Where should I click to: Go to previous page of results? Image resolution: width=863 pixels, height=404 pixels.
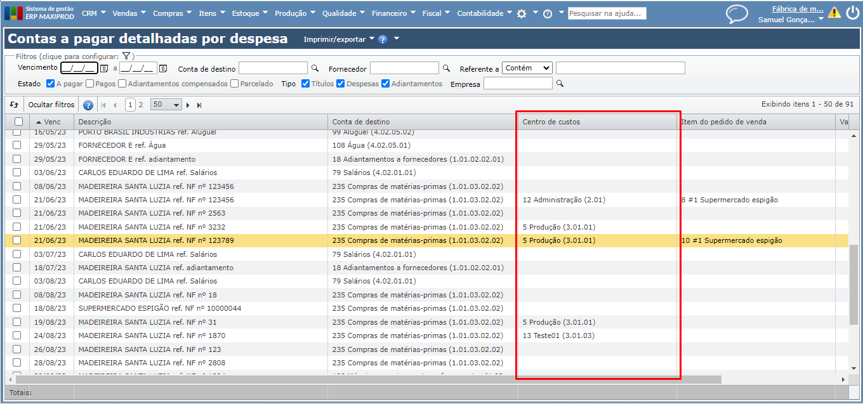click(x=115, y=105)
